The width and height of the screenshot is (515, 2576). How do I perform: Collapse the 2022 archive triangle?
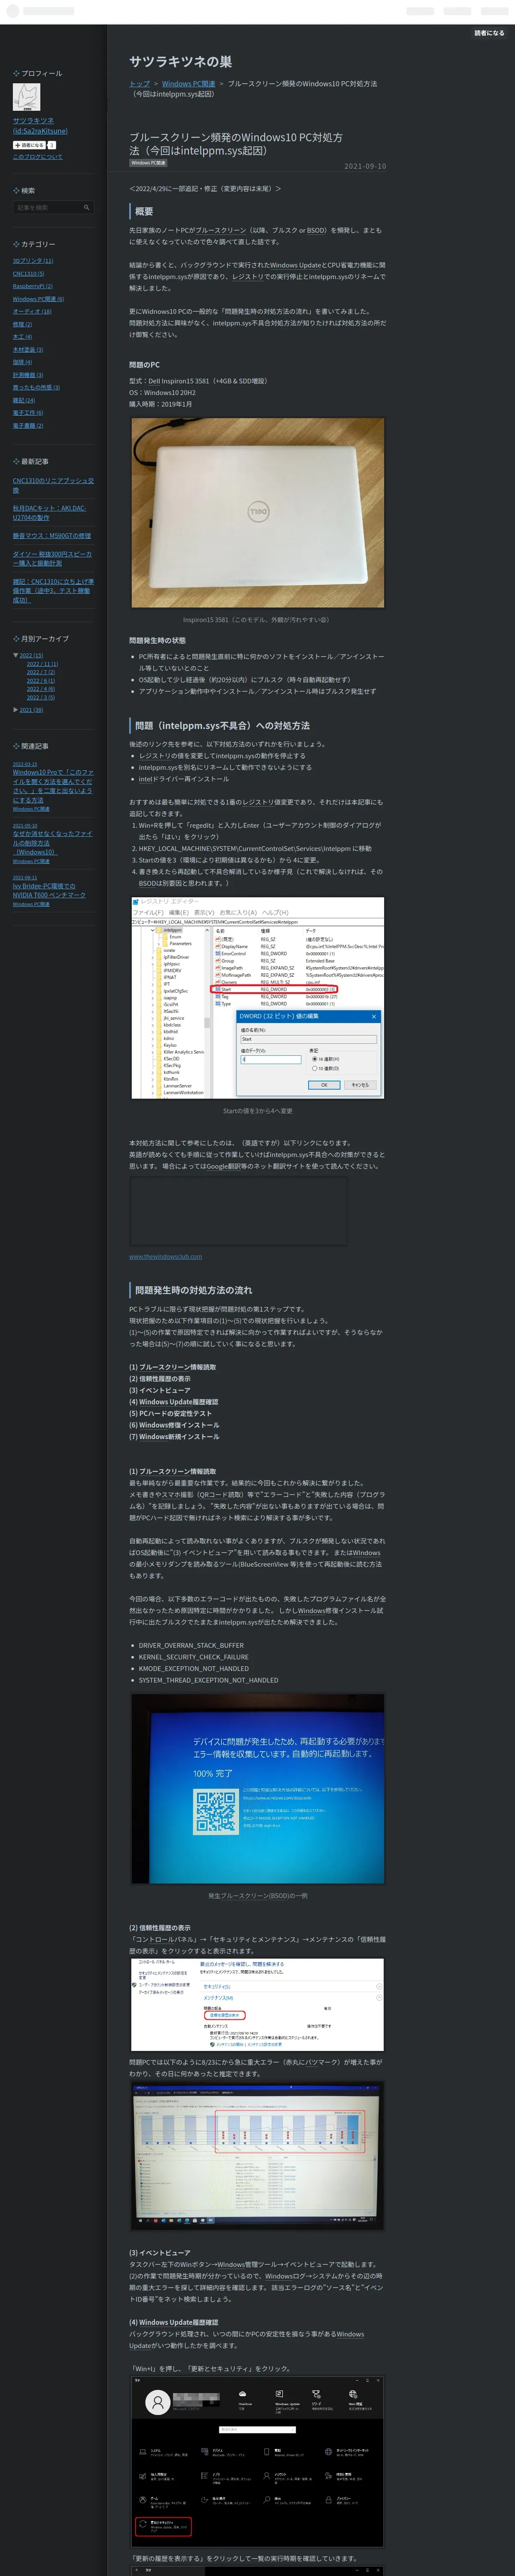[x=15, y=655]
